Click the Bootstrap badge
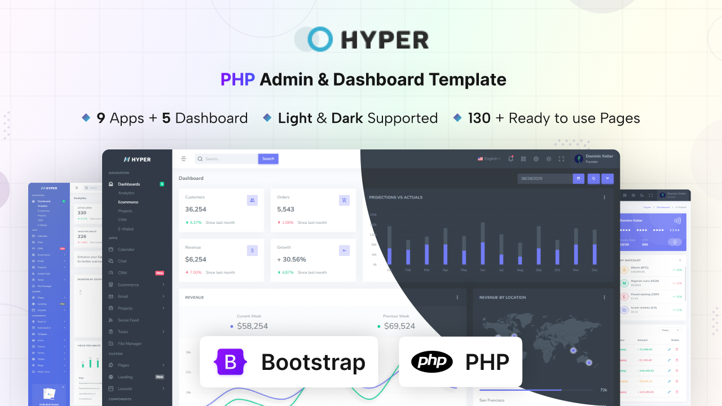This screenshot has width=722, height=406. coord(289,362)
